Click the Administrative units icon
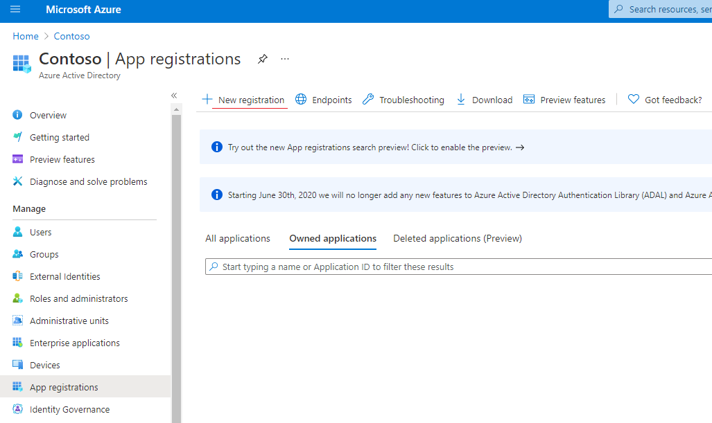This screenshot has height=423, width=712. point(17,320)
